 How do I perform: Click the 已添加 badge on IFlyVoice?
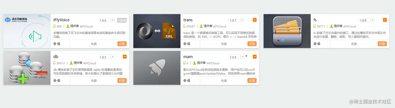tap(122, 20)
